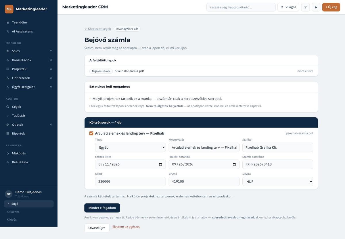345x239 pixels.
Task: Click the Tudástár sidebar icon
Action: pyautogui.click(x=7, y=116)
